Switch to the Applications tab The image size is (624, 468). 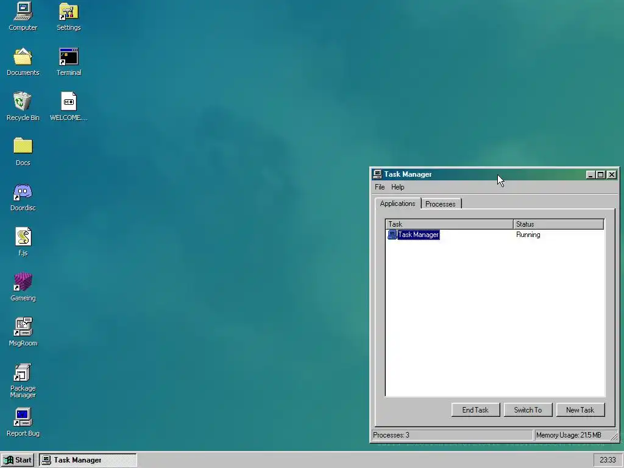click(x=397, y=204)
